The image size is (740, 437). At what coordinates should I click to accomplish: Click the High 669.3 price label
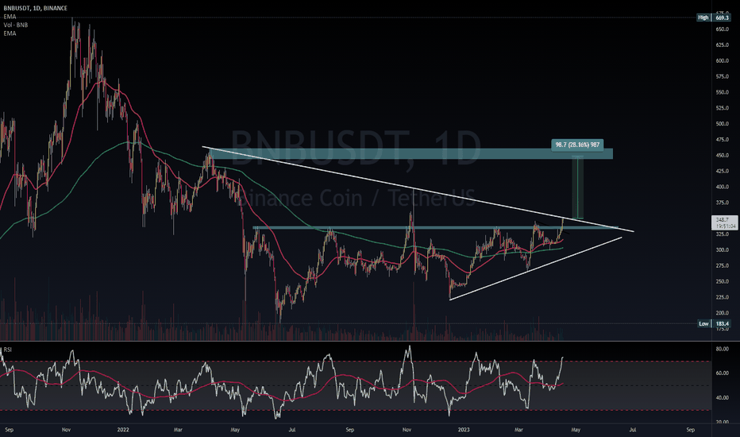click(714, 17)
